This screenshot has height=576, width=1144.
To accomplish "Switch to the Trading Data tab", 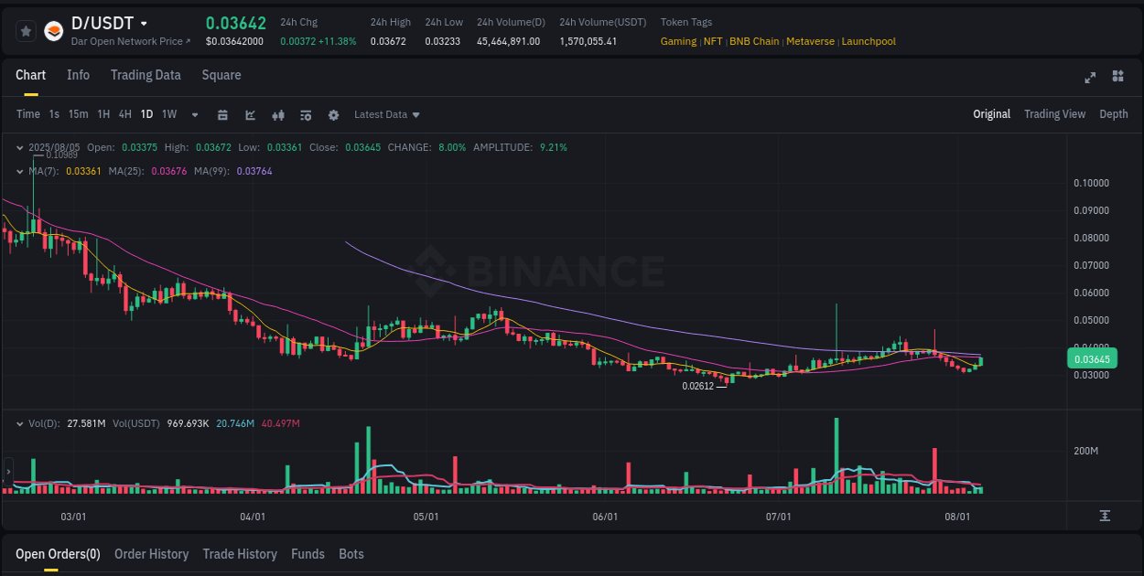I will tap(146, 75).
